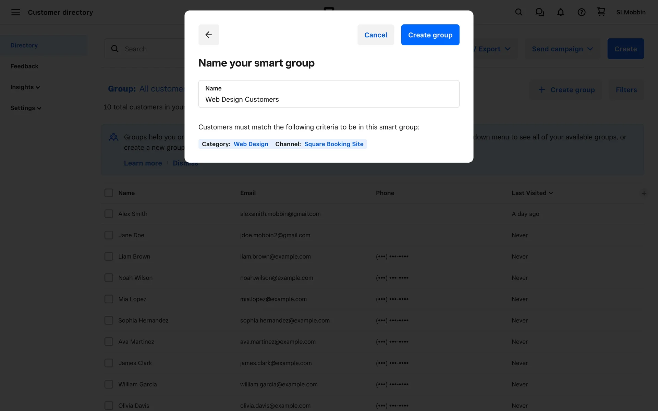Screen dimensions: 658x411
Task: Open the messages chat icon
Action: pyautogui.click(x=539, y=12)
